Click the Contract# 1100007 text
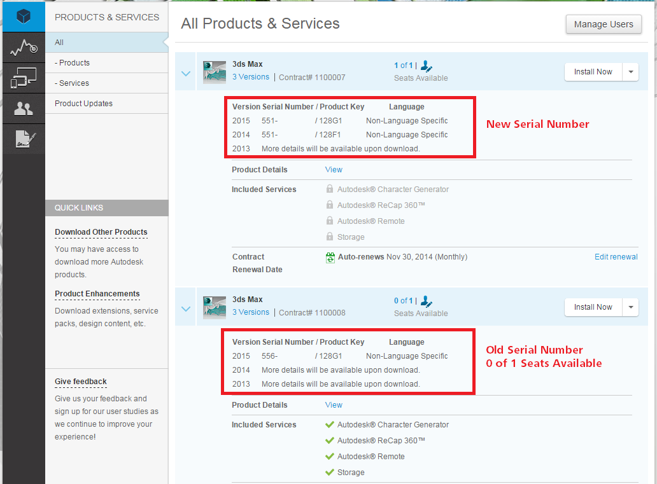This screenshot has height=484, width=657. coord(312,78)
